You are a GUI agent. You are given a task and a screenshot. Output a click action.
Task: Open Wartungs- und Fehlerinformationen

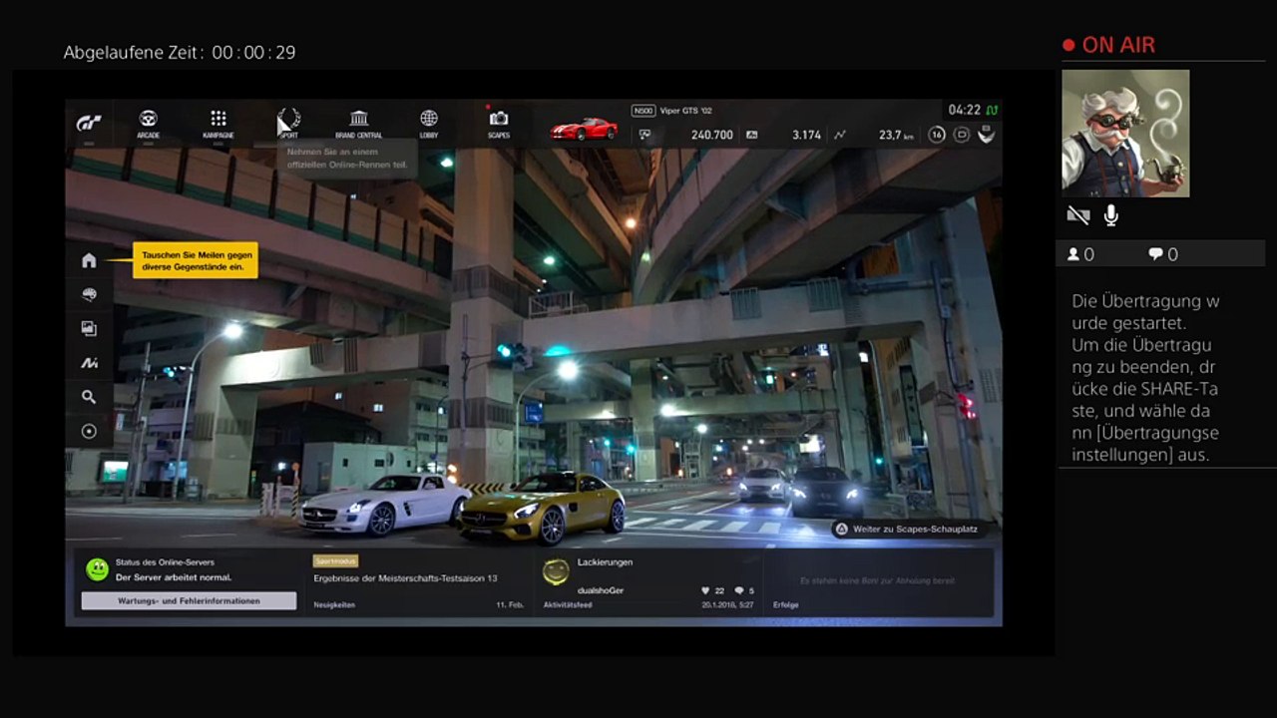pos(189,600)
